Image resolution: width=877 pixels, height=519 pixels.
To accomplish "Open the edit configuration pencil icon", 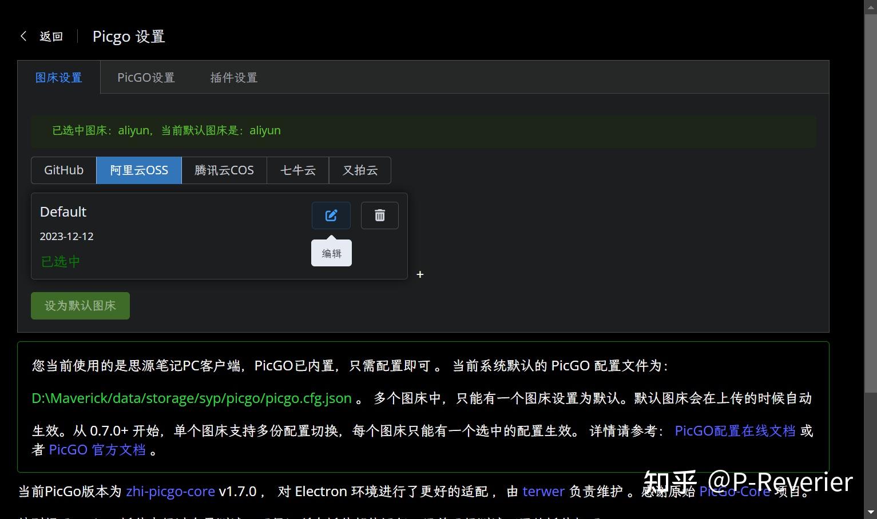I will click(331, 215).
